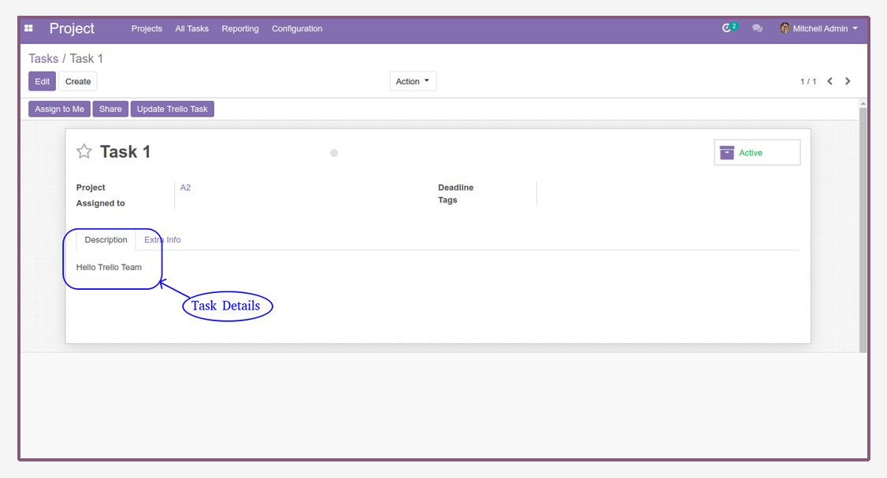Viewport: 887px width, 478px height.
Task: Click the archive box icon beside Active
Action: click(727, 153)
